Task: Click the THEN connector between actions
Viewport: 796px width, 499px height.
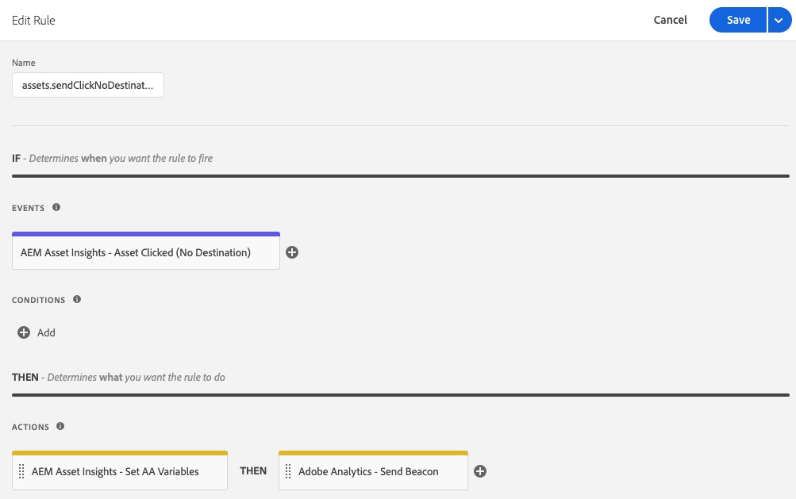Action: (x=253, y=471)
